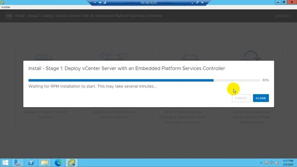The height and width of the screenshot is (167, 297).
Task: Restore down the remote session from the connection bar
Action: pyautogui.click(x=197, y=3)
